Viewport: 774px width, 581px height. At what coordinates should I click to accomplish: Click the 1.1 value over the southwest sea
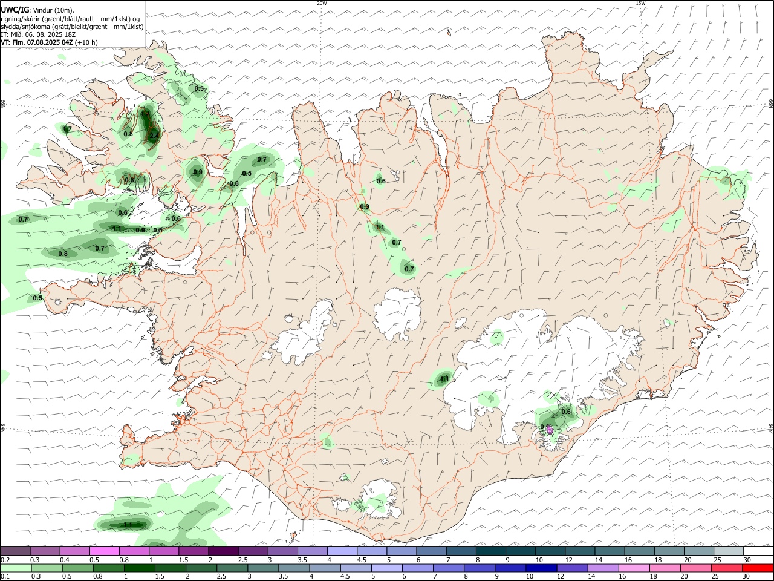(x=128, y=525)
